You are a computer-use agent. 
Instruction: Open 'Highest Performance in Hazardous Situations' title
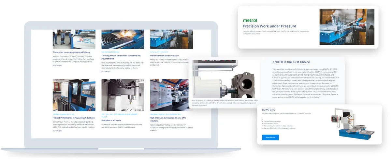pos(74,118)
